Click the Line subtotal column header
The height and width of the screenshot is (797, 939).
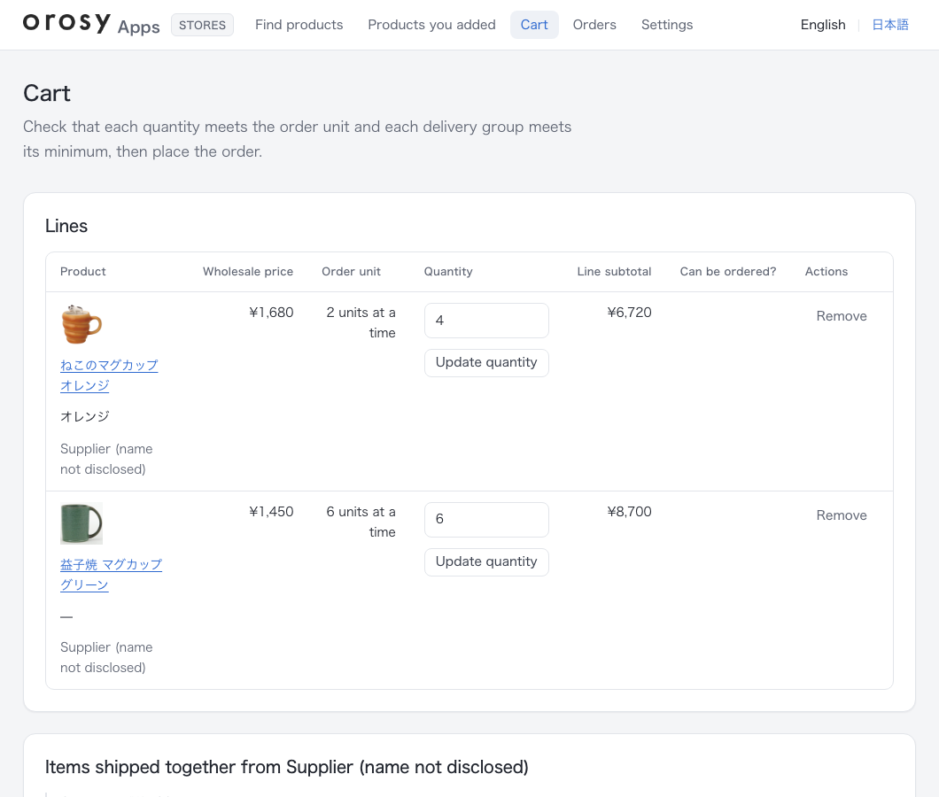(x=614, y=271)
